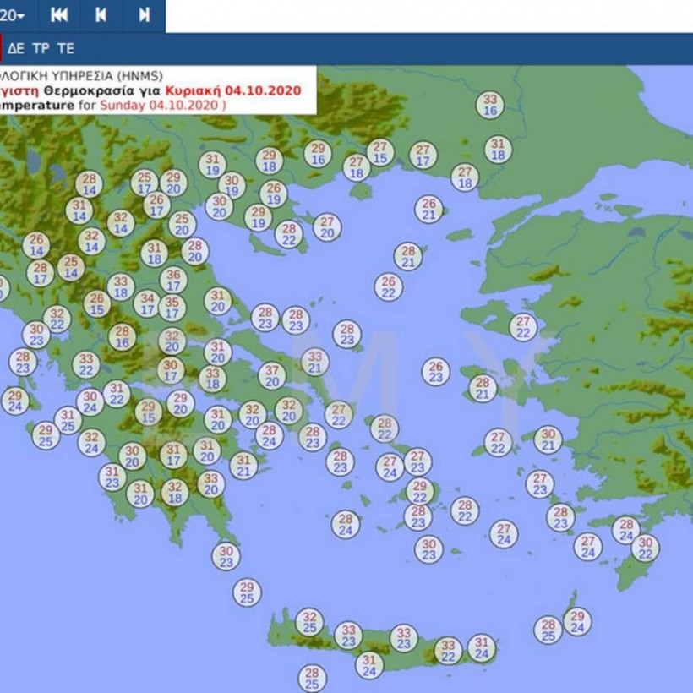Viewport: 693px width, 693px height.
Task: Advance to the next map frame
Action: point(145,15)
